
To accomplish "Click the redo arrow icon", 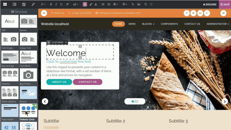I will (151, 4).
